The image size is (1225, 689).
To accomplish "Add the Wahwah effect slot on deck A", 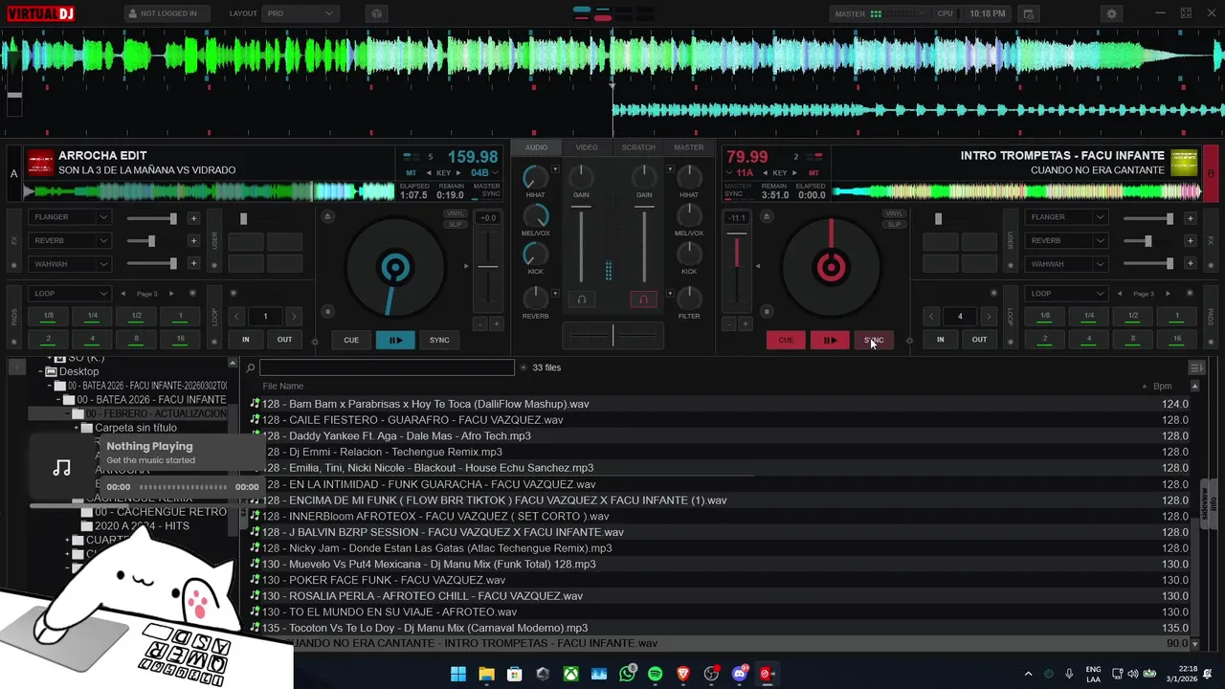I will point(193,264).
